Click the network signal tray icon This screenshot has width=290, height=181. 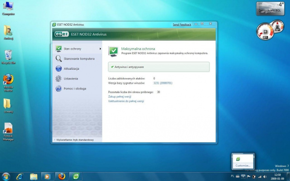click(x=260, y=177)
